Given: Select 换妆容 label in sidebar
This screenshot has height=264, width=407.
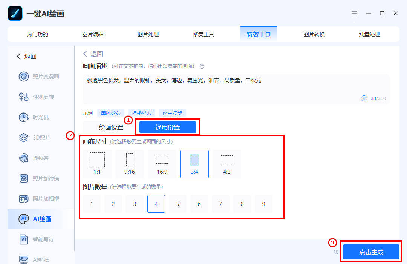Looking at the screenshot, I should 41,158.
